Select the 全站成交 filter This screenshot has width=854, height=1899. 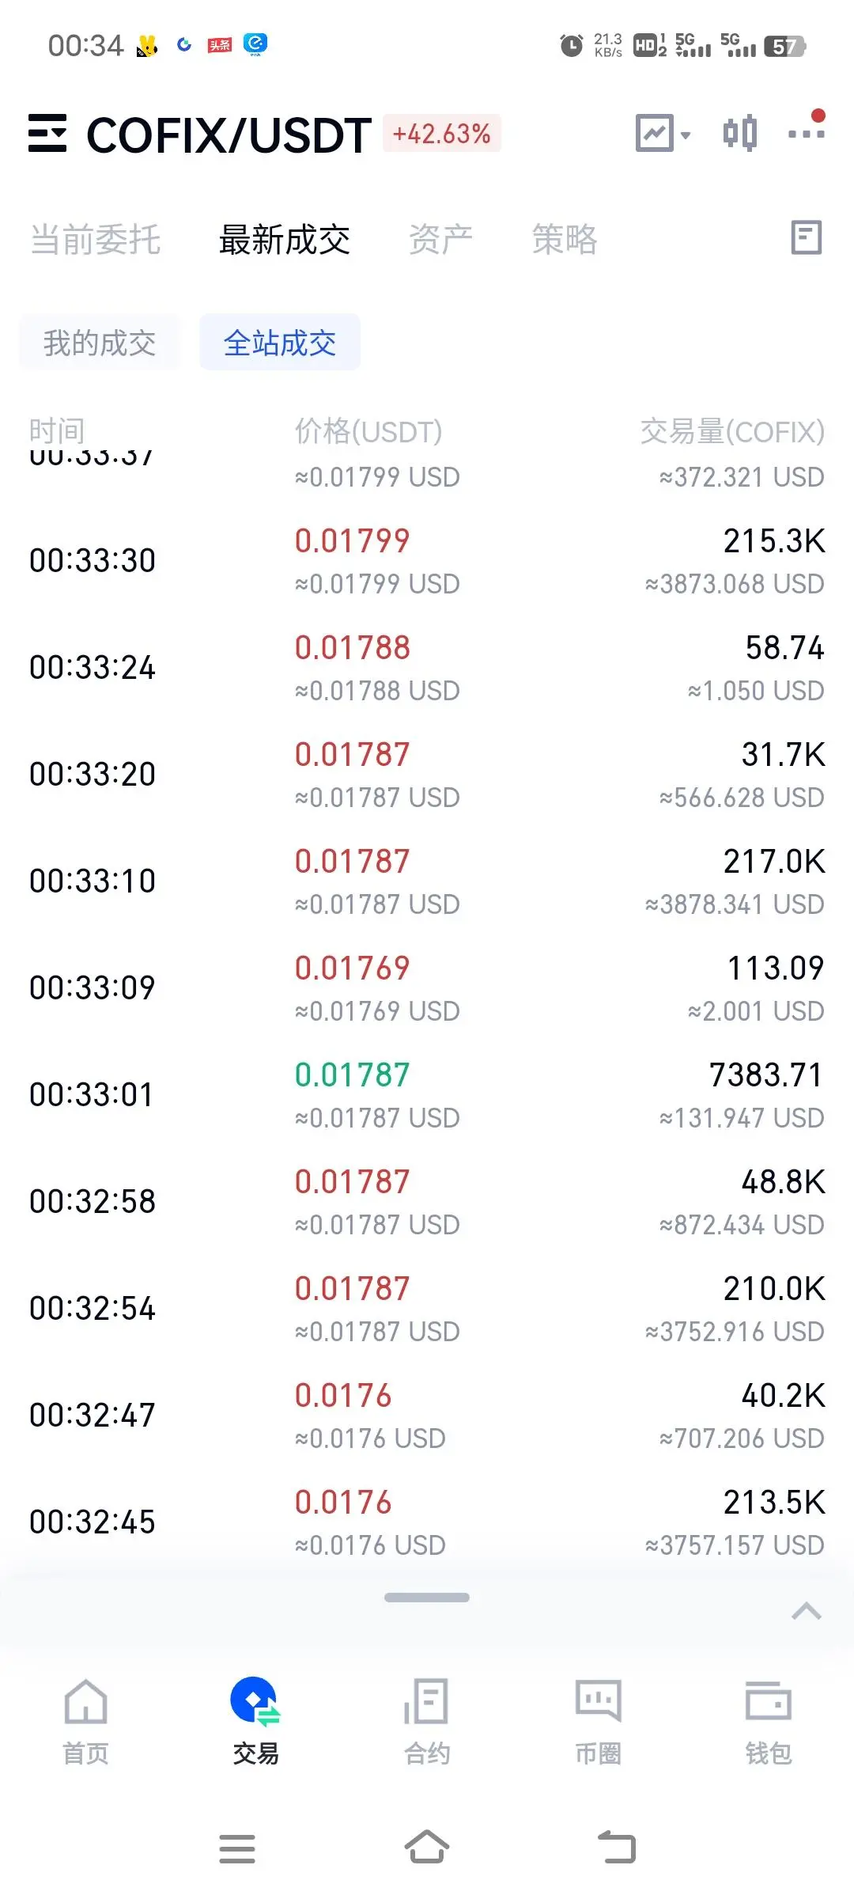click(x=280, y=343)
